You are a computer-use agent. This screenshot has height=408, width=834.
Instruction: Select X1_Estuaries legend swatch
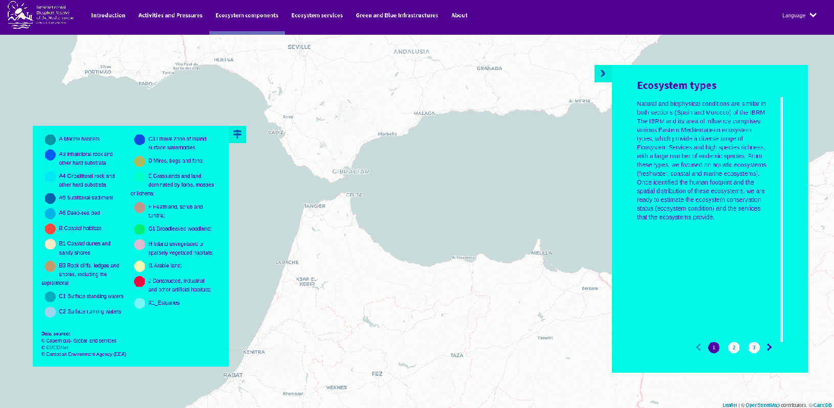click(140, 303)
